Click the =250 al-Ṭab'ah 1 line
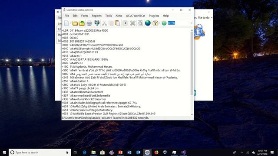The width and height of the screenshot is (278, 156). [x=76, y=81]
